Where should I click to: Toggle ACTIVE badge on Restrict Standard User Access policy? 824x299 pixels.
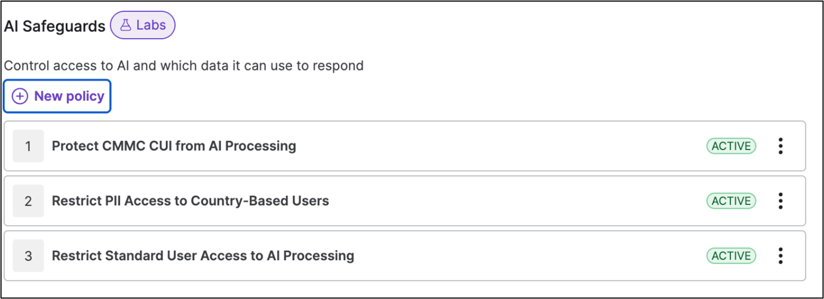pyautogui.click(x=731, y=256)
